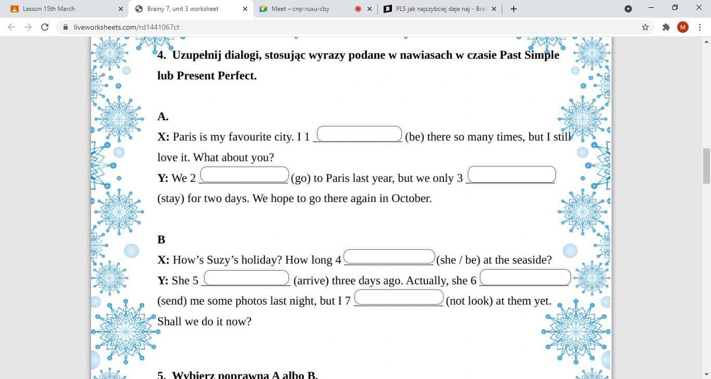The height and width of the screenshot is (379, 711).
Task: Open the Chrome profile M avatar
Action: pos(683,27)
